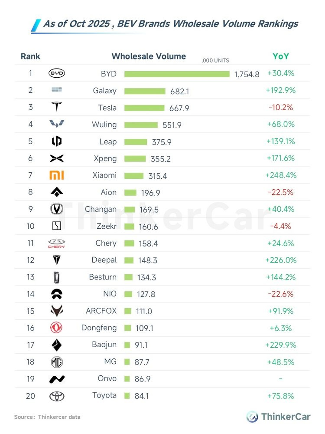Click the Chery red logo
This screenshot has height=434, width=325.
(x=57, y=243)
